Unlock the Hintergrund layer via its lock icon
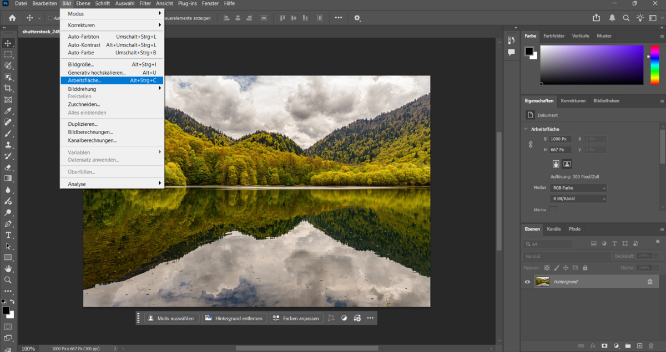This screenshot has height=352, width=666. pyautogui.click(x=650, y=282)
